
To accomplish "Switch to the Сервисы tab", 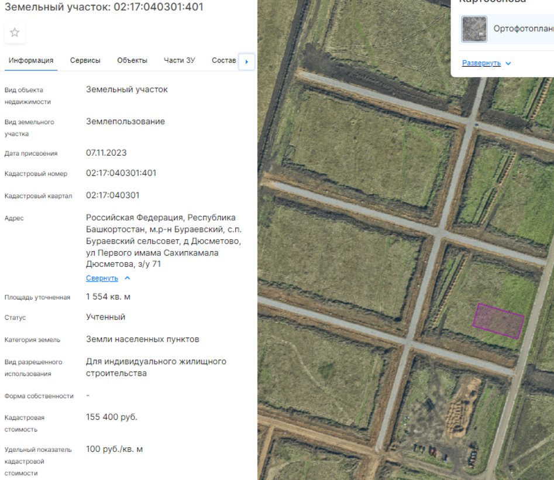I will point(85,60).
